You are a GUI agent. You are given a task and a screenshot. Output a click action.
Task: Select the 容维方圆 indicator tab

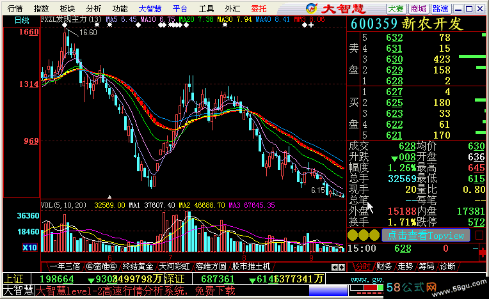(211, 266)
